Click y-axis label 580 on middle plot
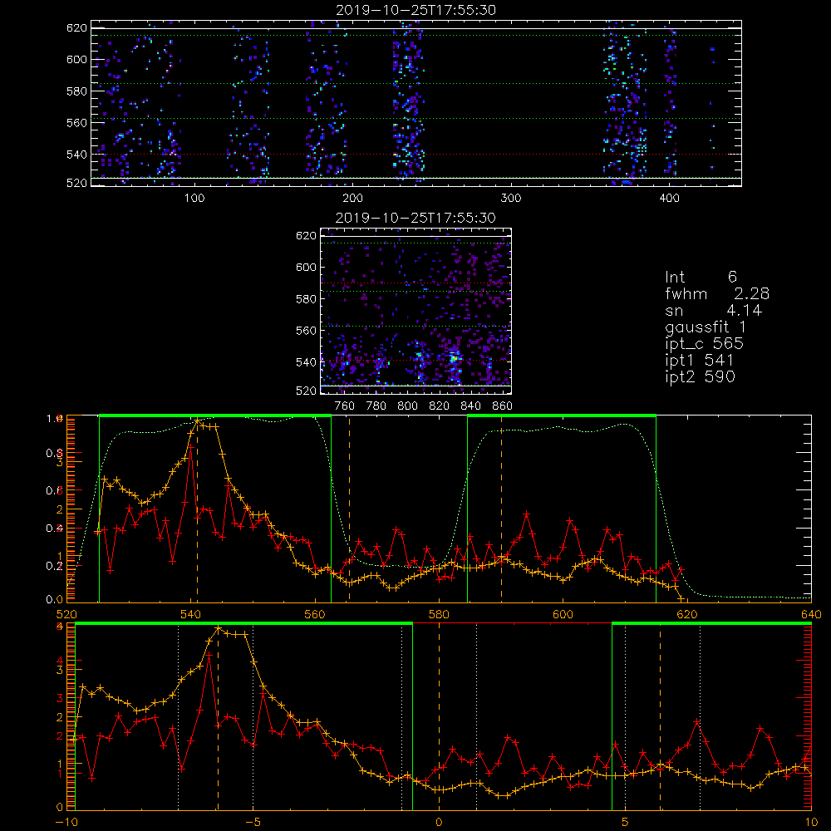Viewport: 831px width, 831px height. click(307, 299)
